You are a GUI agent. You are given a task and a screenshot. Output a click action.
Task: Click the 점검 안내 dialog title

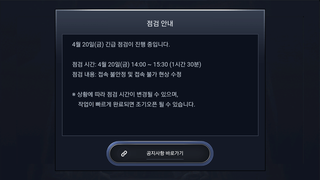(x=160, y=24)
